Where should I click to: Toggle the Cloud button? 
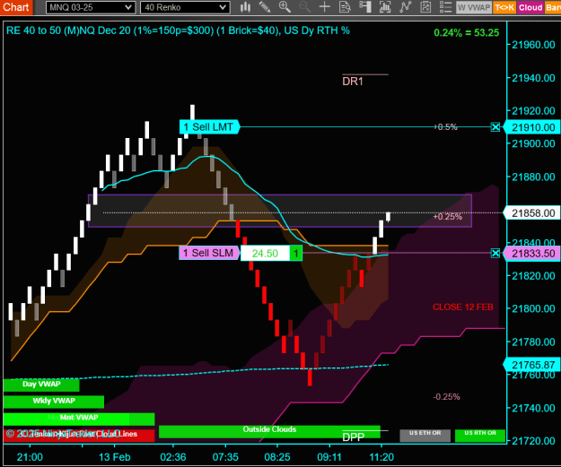point(530,7)
